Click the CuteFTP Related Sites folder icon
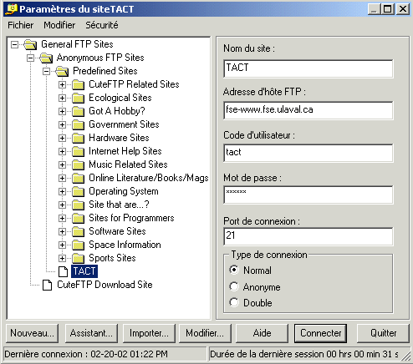413x364 pixels. (x=78, y=84)
